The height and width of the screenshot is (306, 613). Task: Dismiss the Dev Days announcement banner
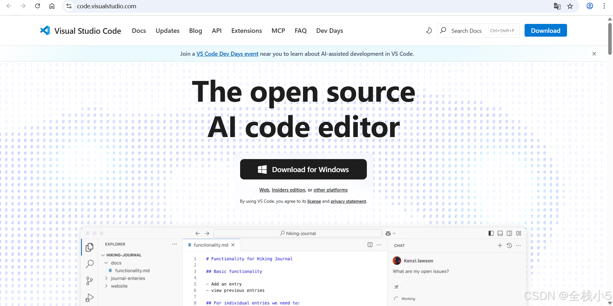point(594,54)
